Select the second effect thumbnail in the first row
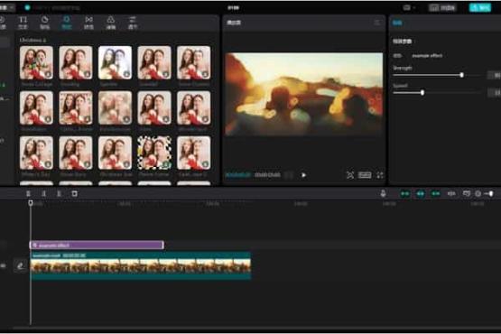Image resolution: width=501 pixels, height=334 pixels. point(76,62)
